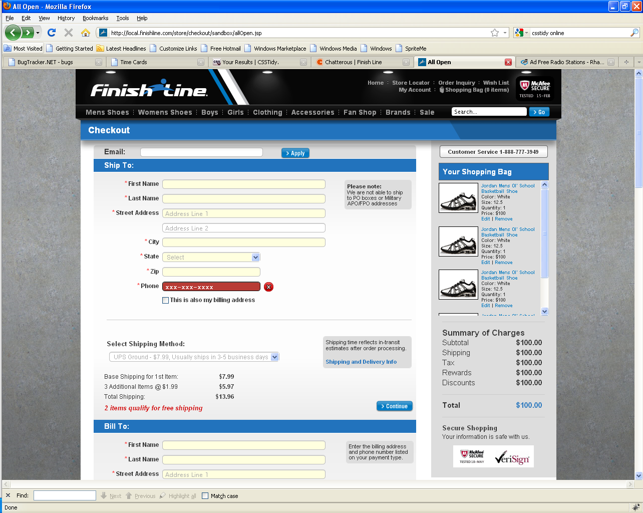Open the Bookmarks menu

[95, 18]
